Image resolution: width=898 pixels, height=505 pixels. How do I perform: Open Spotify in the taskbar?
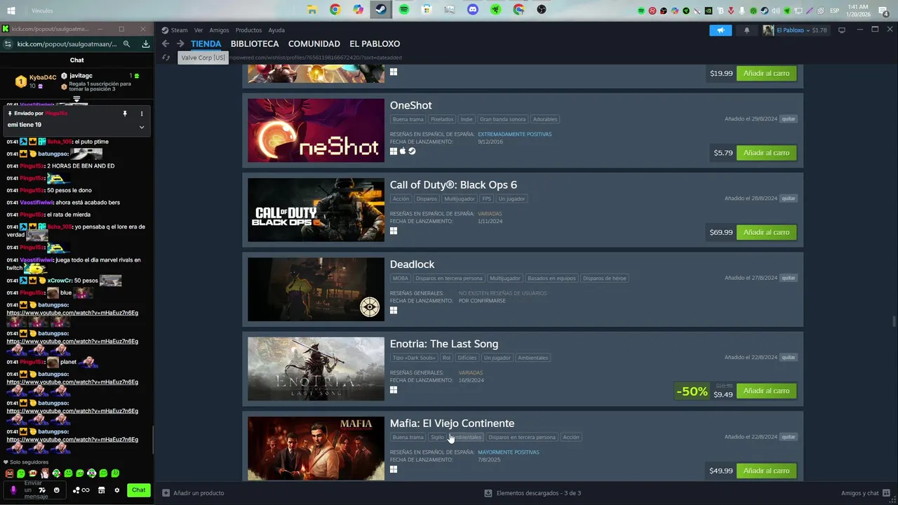[x=403, y=10]
